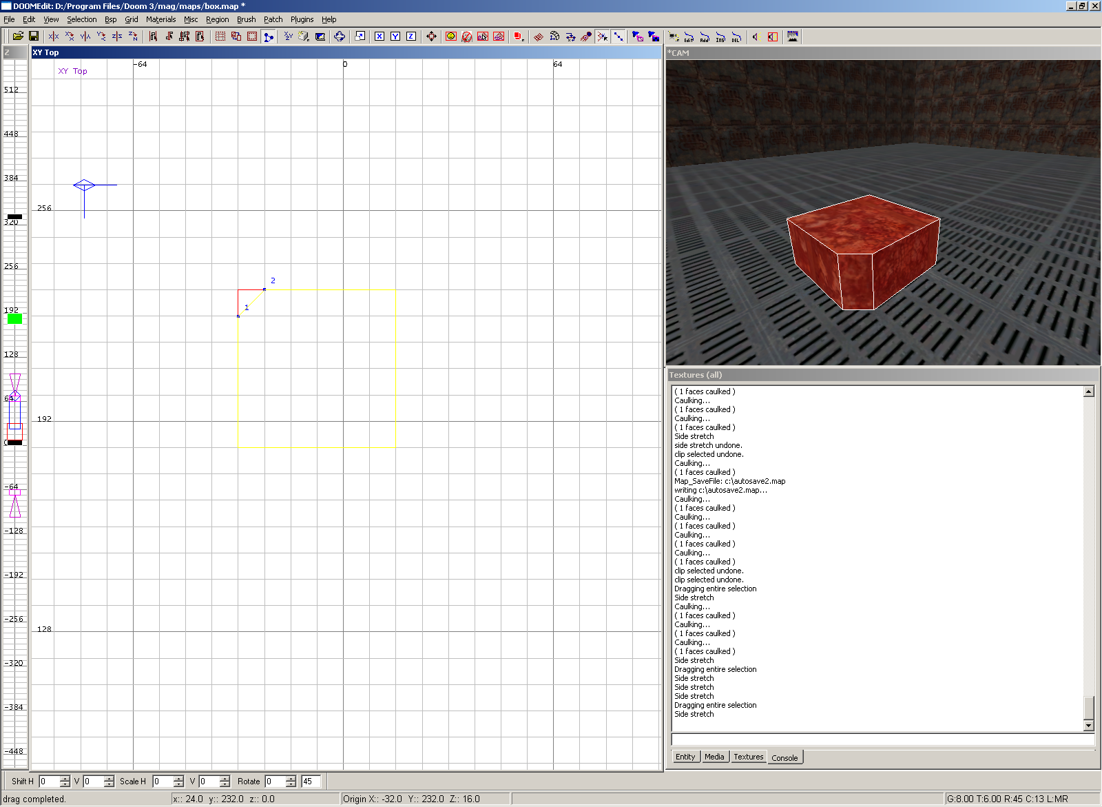Switch to the Textures tab

click(748, 757)
